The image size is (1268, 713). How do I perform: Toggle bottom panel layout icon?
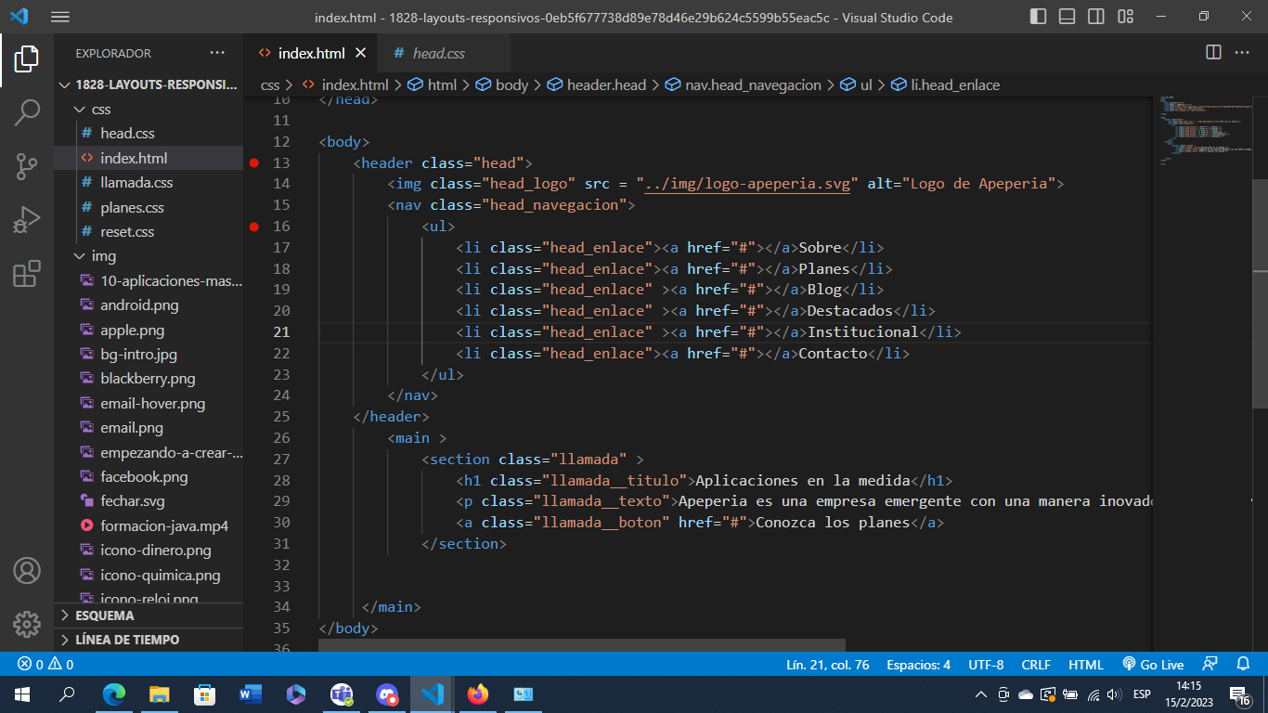pos(1067,17)
